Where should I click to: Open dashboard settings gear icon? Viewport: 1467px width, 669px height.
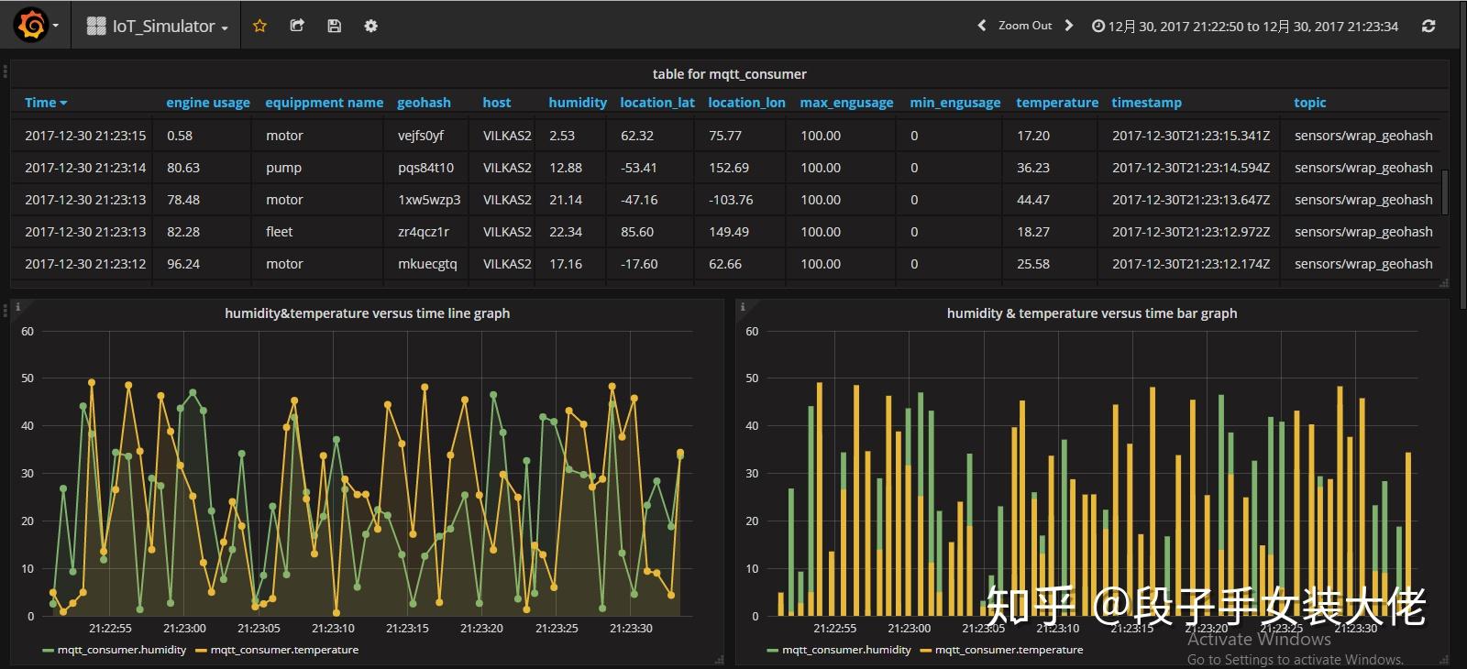[370, 26]
